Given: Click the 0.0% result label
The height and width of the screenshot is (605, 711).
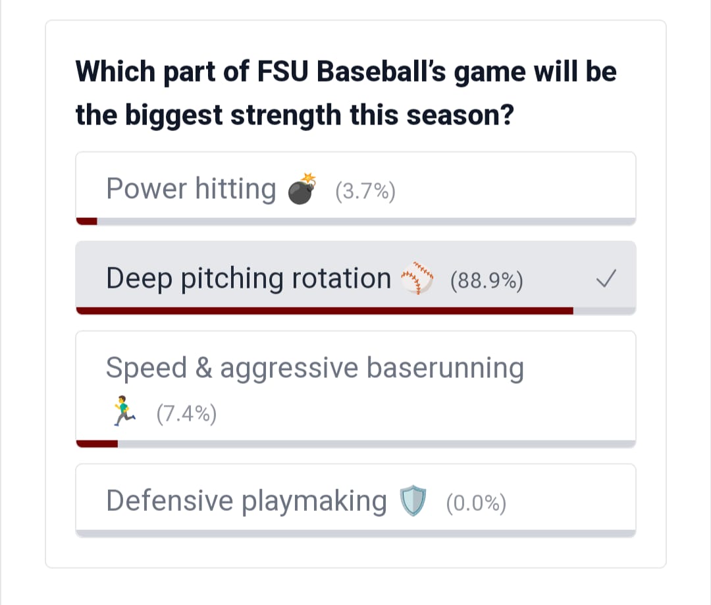Looking at the screenshot, I should 476,504.
